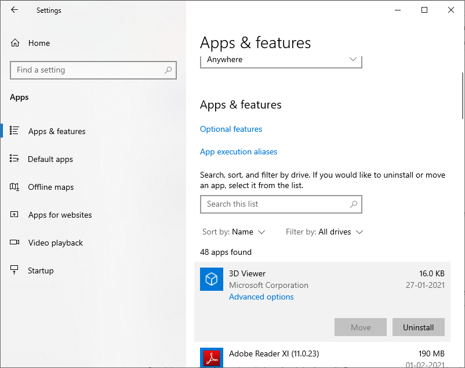
Task: Select Default apps in the sidebar
Action: (50, 159)
